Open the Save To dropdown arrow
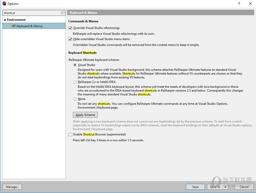This screenshot has width=256, height=193. click(x=225, y=187)
